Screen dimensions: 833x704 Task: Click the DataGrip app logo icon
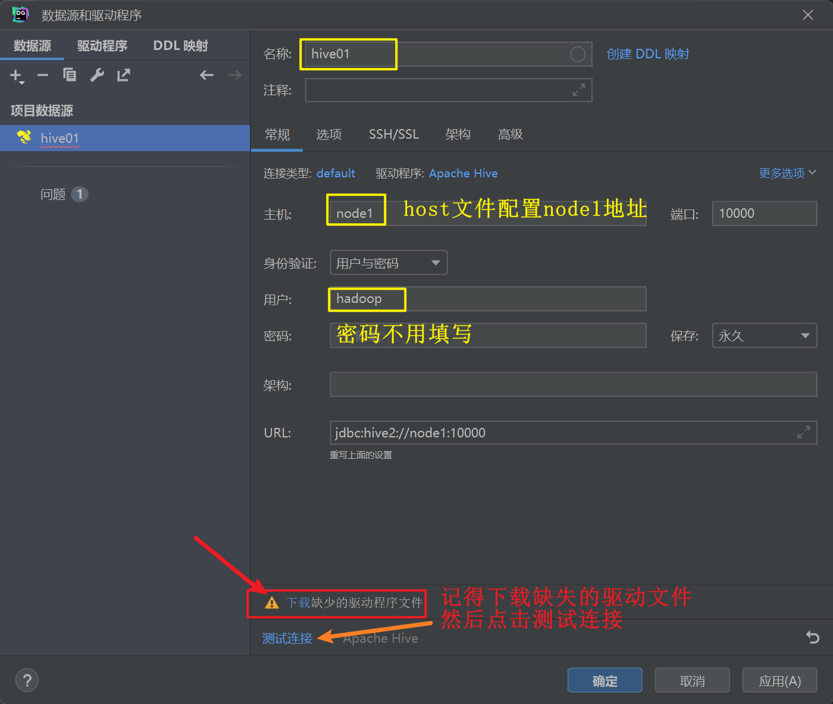pyautogui.click(x=20, y=14)
